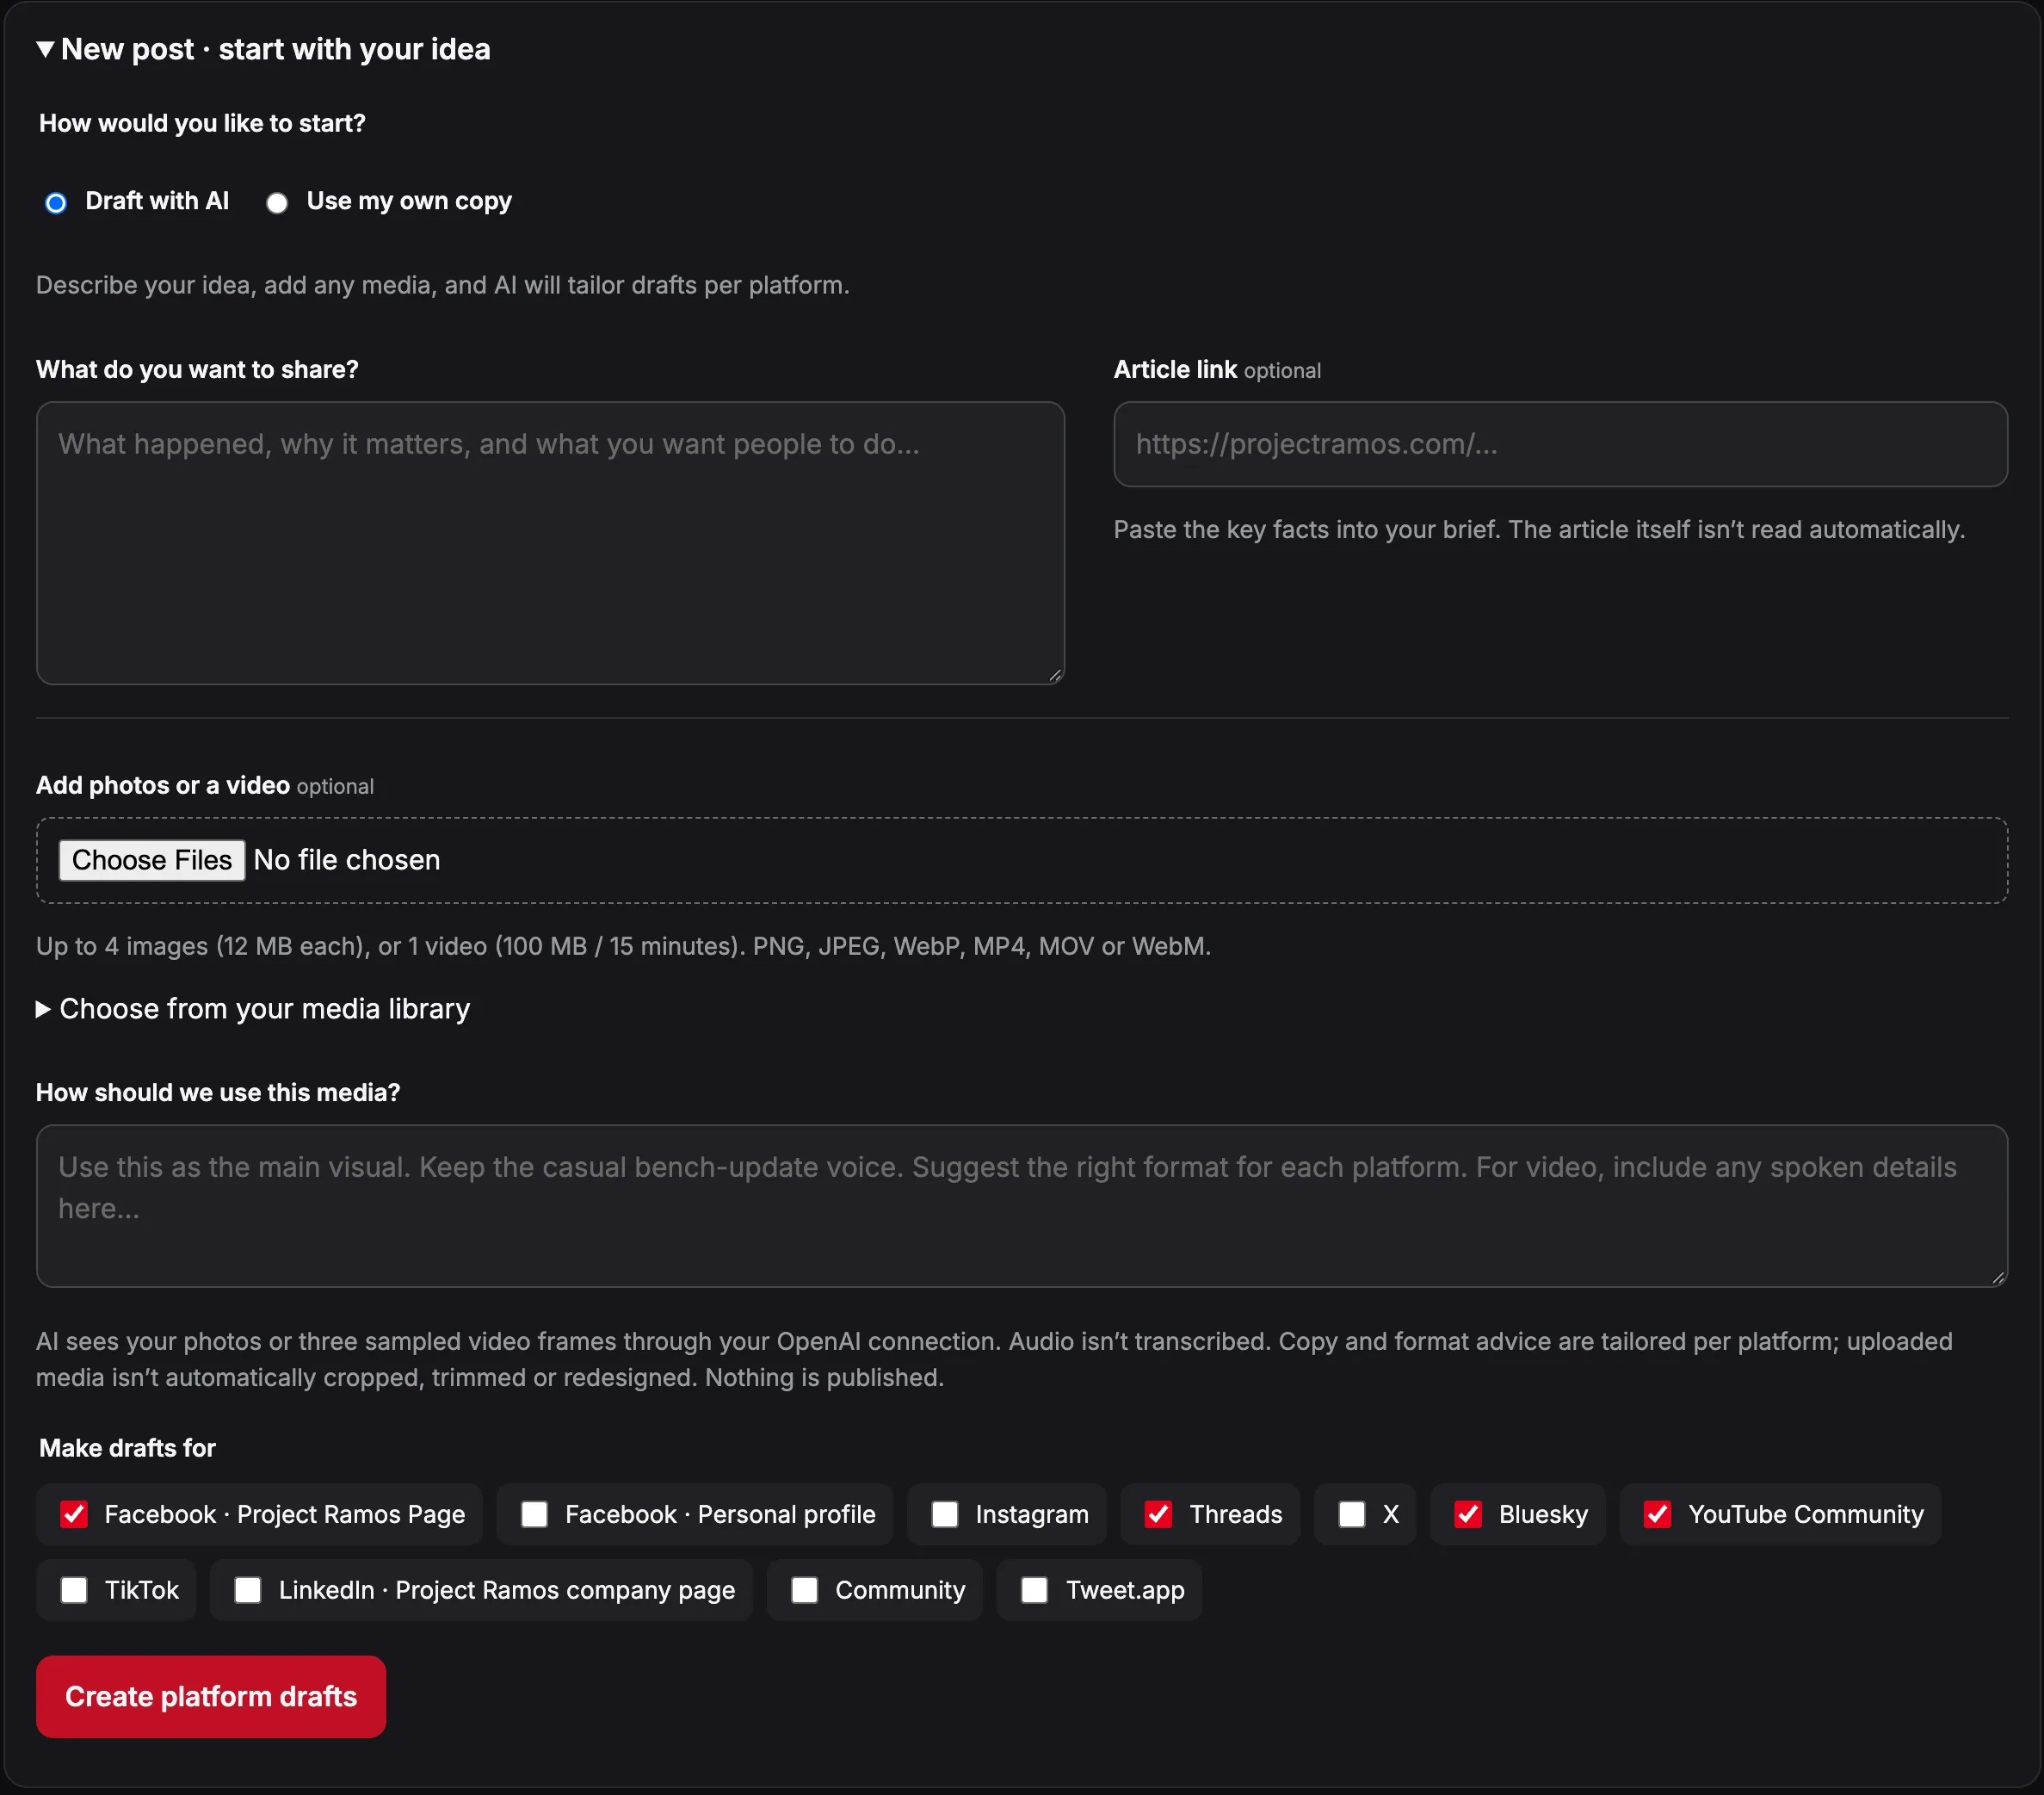This screenshot has height=1795, width=2044.
Task: Click the 'Add photos or a video' label
Action: click(163, 785)
